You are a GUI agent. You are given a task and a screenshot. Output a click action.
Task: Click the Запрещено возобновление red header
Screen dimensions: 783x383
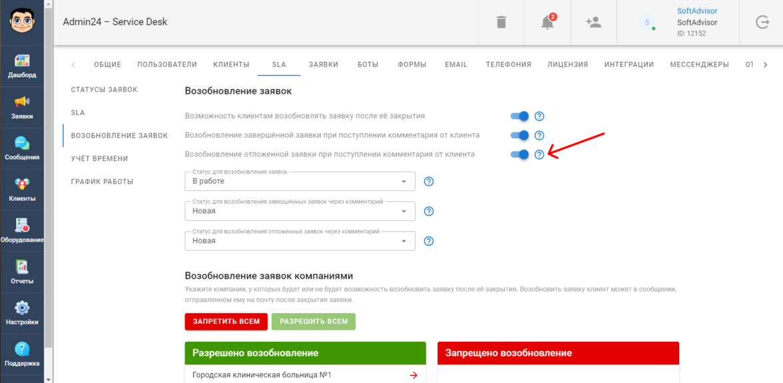pyautogui.click(x=558, y=354)
